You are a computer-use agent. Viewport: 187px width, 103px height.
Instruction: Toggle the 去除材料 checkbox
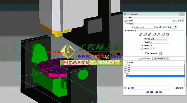tap(126, 21)
